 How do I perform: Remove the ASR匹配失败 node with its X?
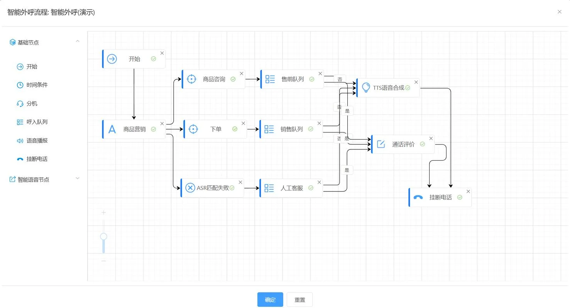point(240,182)
